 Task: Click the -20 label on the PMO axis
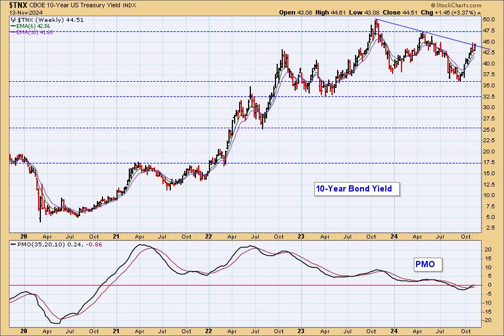488,320
